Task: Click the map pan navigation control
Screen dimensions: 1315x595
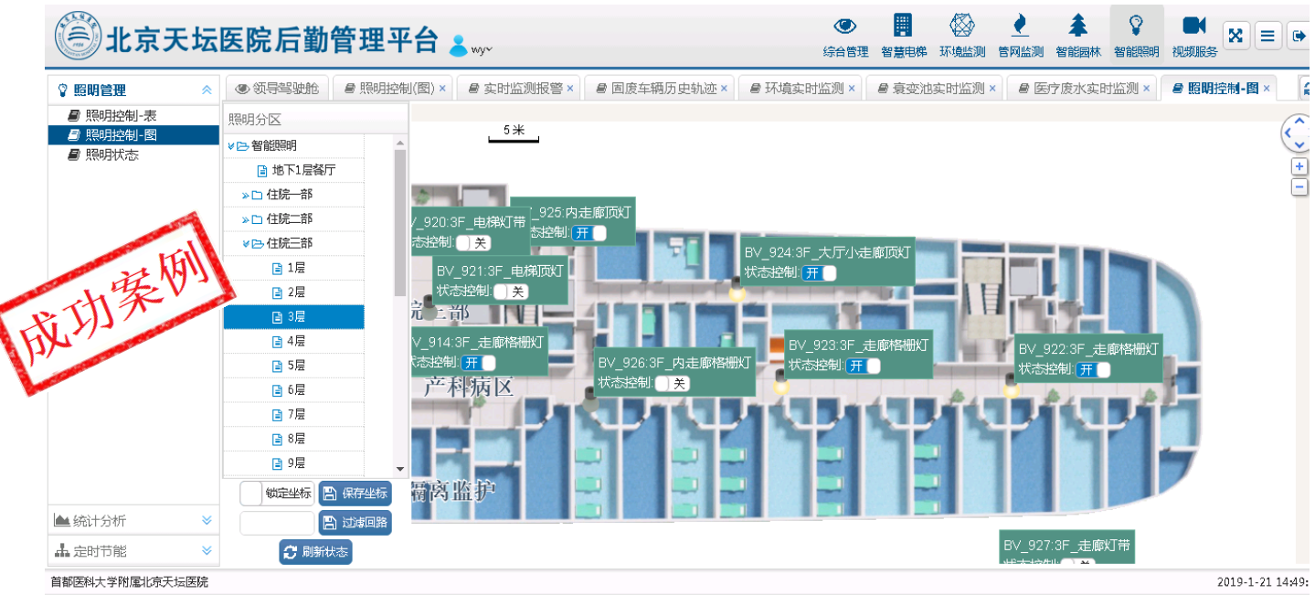Action: [1298, 133]
